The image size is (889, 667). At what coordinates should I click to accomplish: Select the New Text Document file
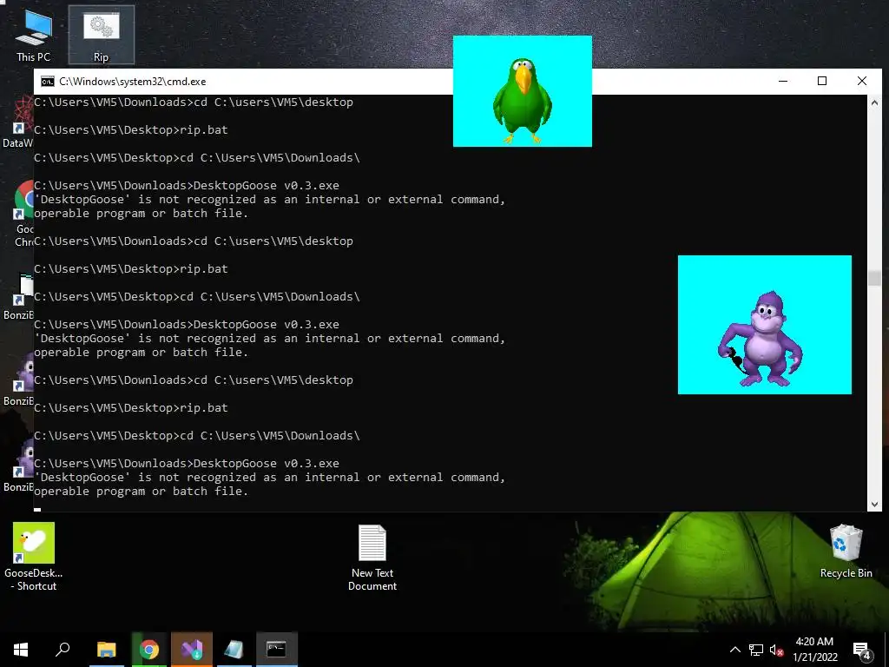[x=372, y=558]
